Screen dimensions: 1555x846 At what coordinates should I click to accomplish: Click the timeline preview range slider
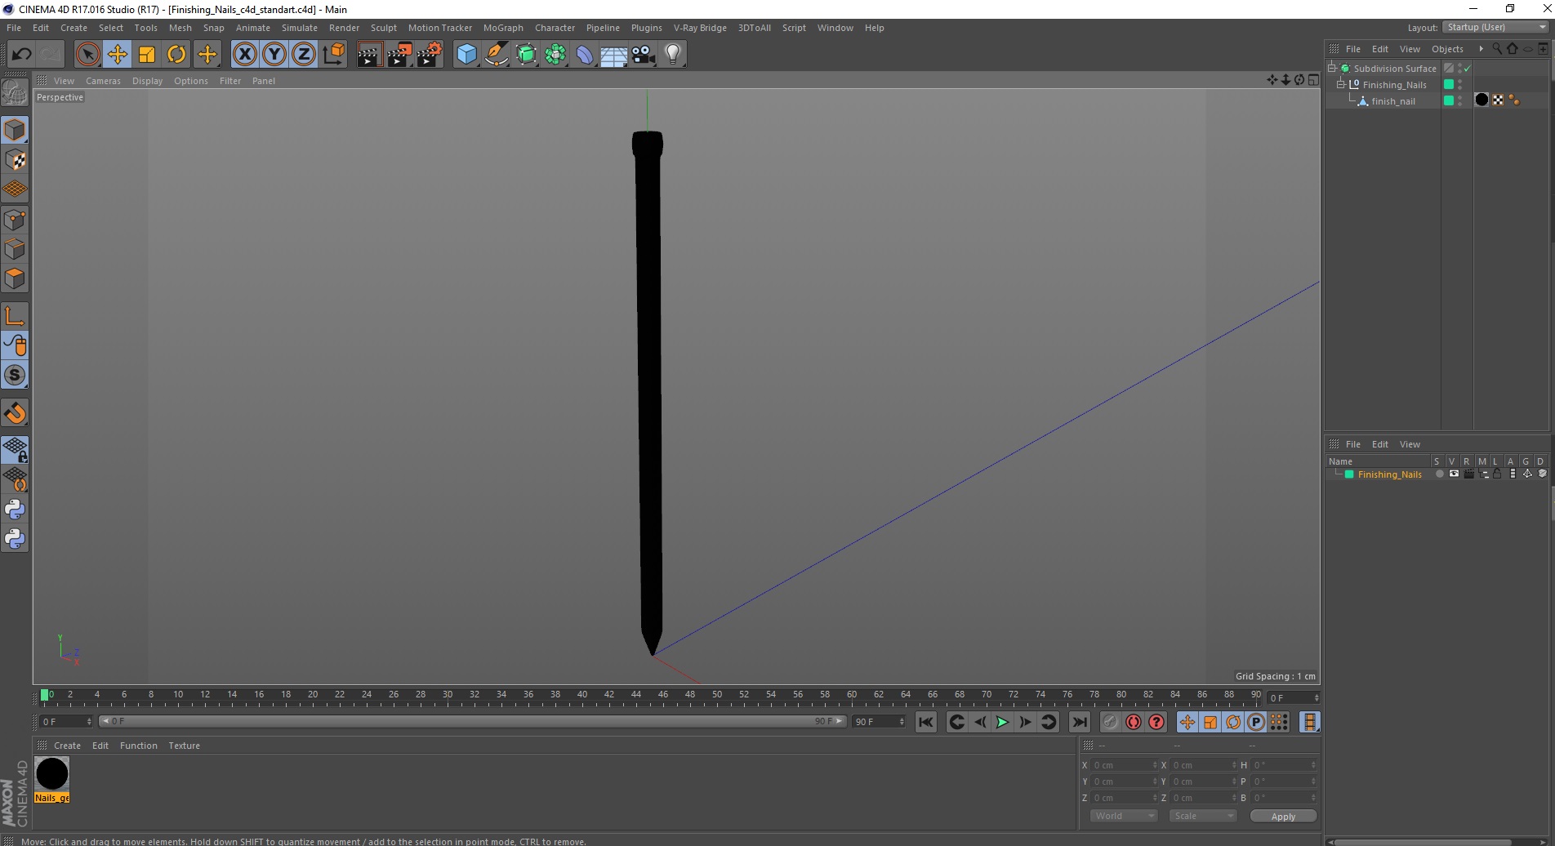(x=473, y=721)
